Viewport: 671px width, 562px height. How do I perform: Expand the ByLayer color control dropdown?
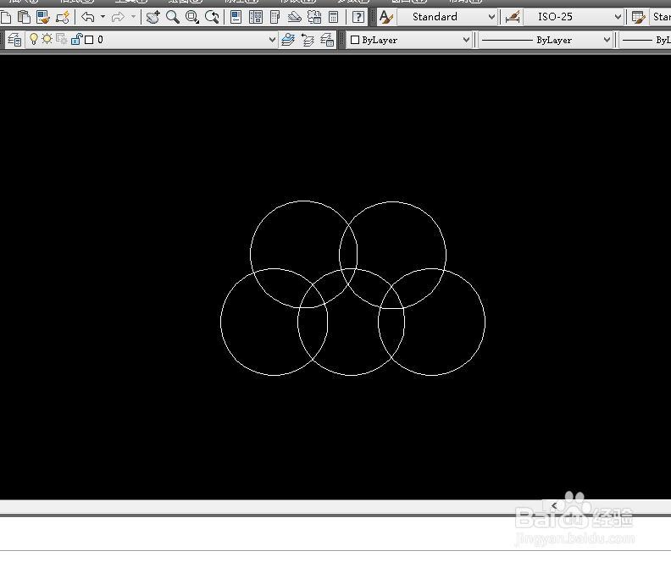pyautogui.click(x=466, y=40)
